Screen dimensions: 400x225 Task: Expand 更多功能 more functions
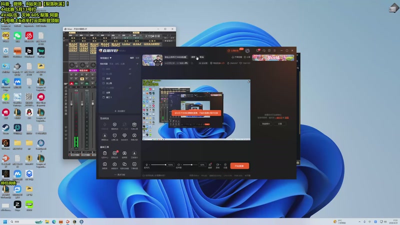click(x=119, y=174)
